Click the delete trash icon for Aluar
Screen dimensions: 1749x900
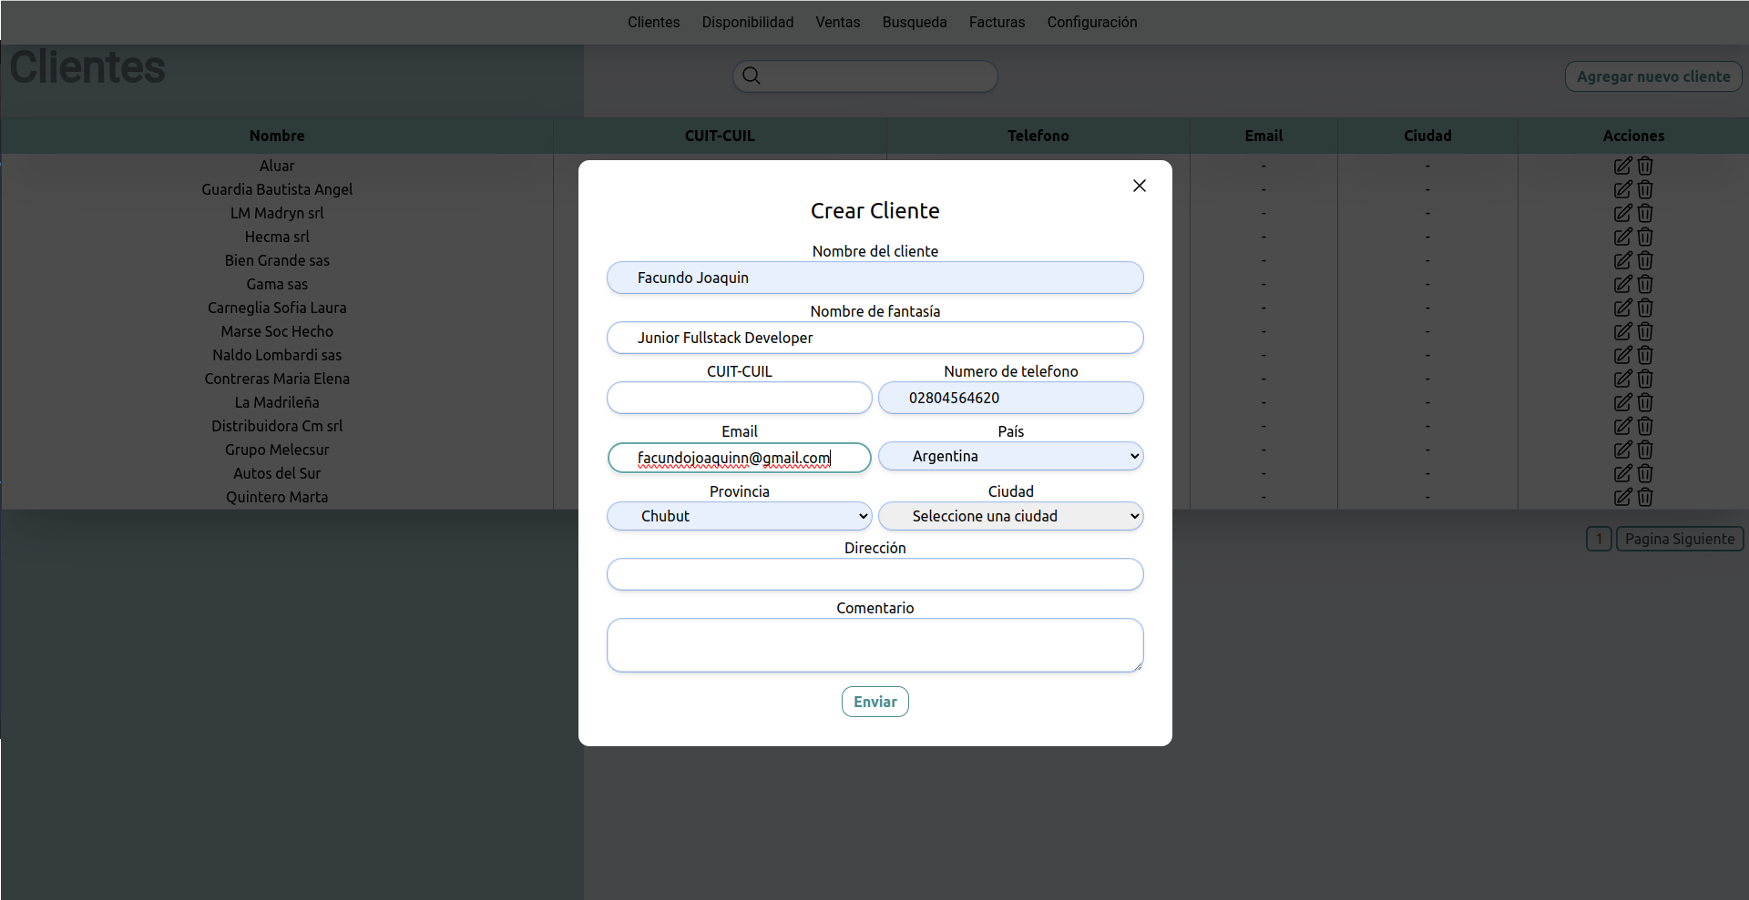[x=1645, y=166]
